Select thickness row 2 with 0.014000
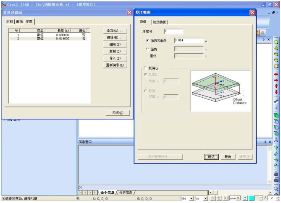The width and height of the screenshot is (281, 203). pos(48,39)
